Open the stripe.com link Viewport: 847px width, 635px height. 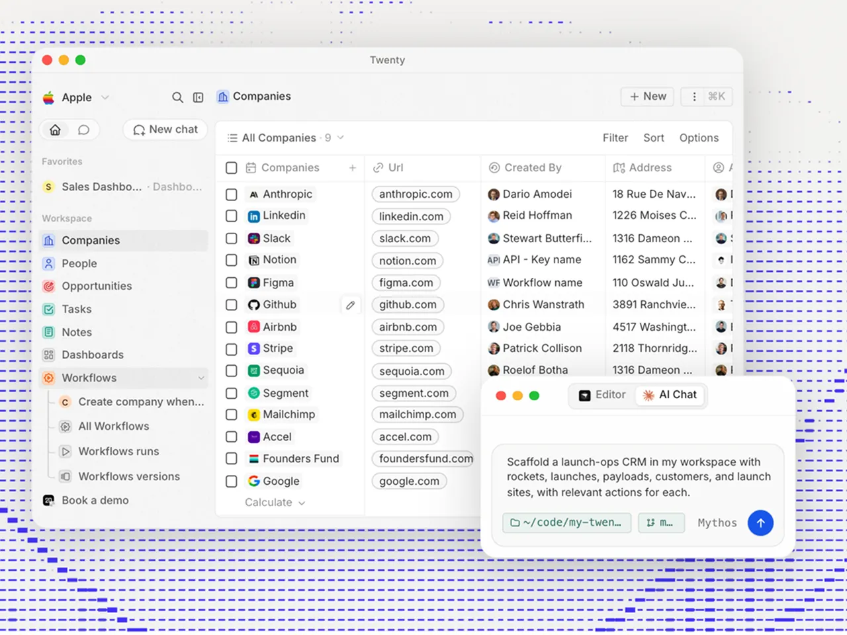pyautogui.click(x=406, y=349)
